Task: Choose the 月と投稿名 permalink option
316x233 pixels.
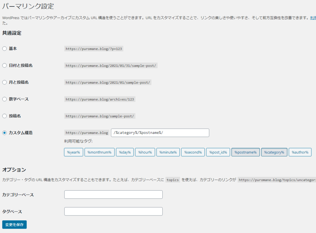Action: [x=4, y=82]
